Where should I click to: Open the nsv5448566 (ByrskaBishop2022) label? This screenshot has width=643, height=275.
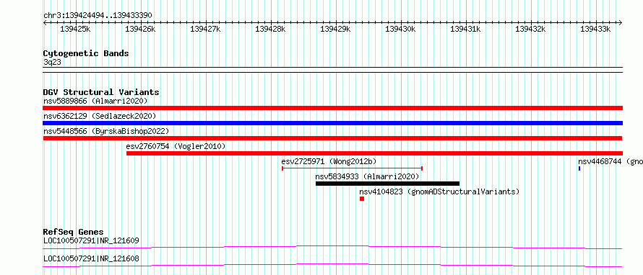106,131
